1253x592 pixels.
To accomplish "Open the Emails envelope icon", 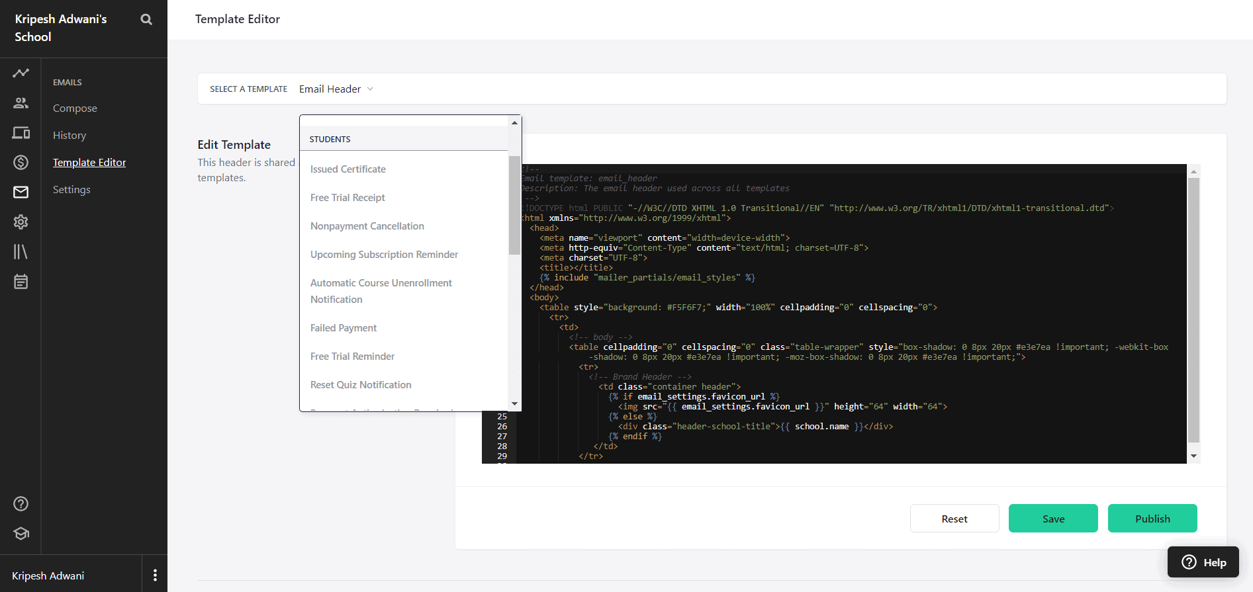I will coord(21,192).
